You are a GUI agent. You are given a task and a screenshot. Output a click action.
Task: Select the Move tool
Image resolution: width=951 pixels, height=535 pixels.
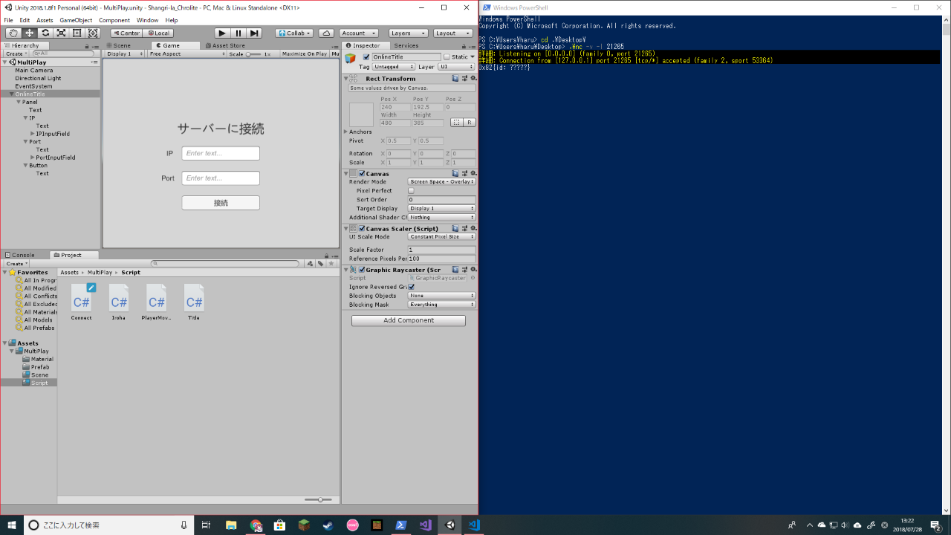click(30, 33)
